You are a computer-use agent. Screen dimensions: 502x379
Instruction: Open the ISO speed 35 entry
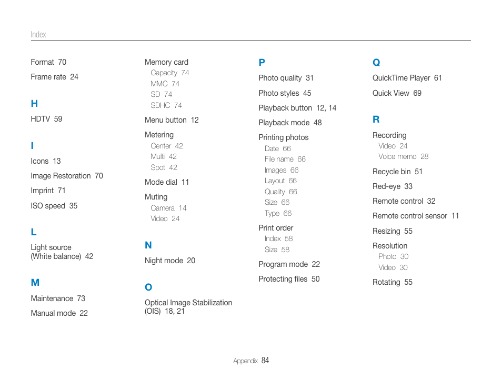(x=54, y=206)
